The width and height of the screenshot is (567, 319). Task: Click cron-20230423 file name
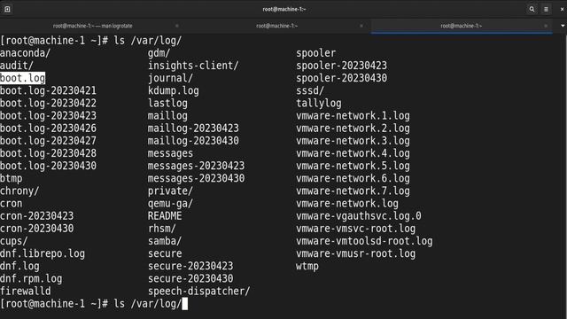pyautogui.click(x=37, y=216)
